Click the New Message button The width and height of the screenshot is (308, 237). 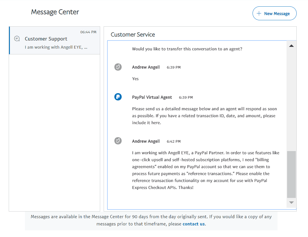click(x=274, y=13)
